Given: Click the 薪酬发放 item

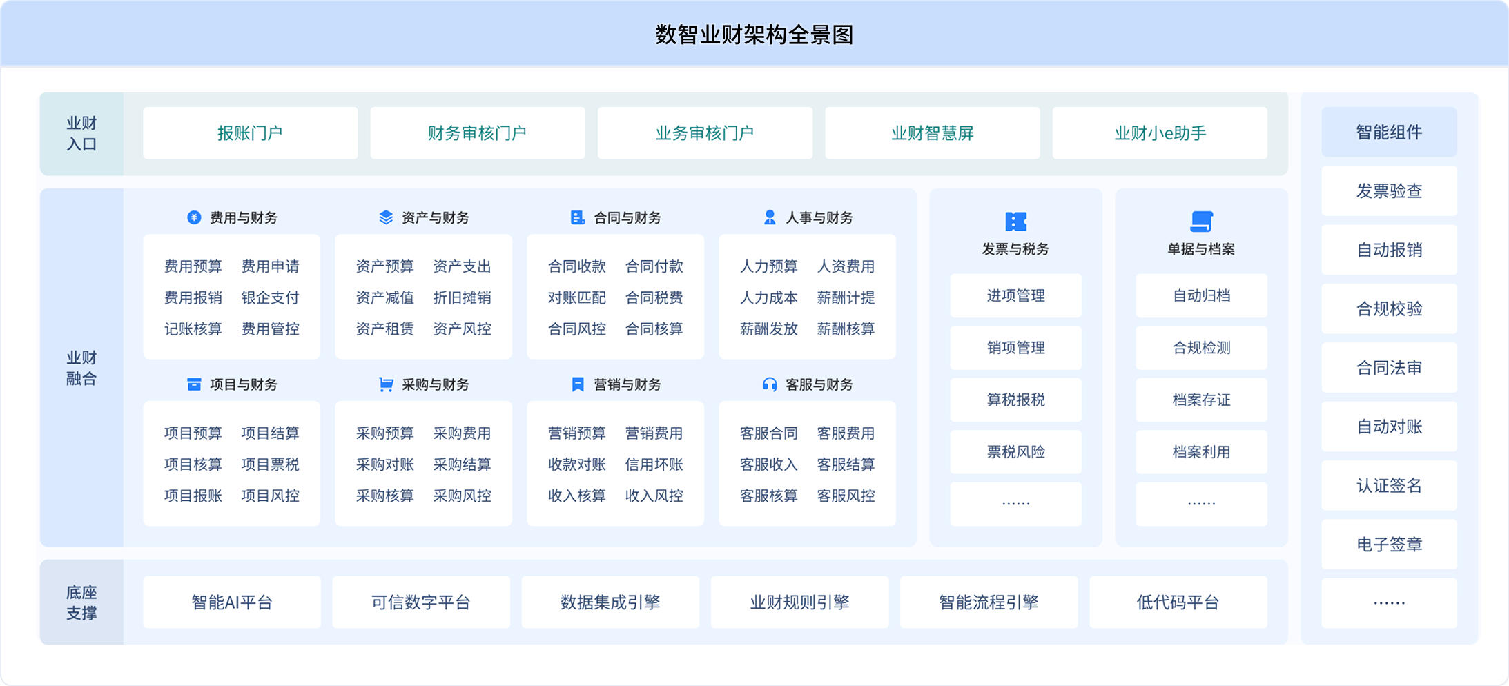Looking at the screenshot, I should point(769,329).
